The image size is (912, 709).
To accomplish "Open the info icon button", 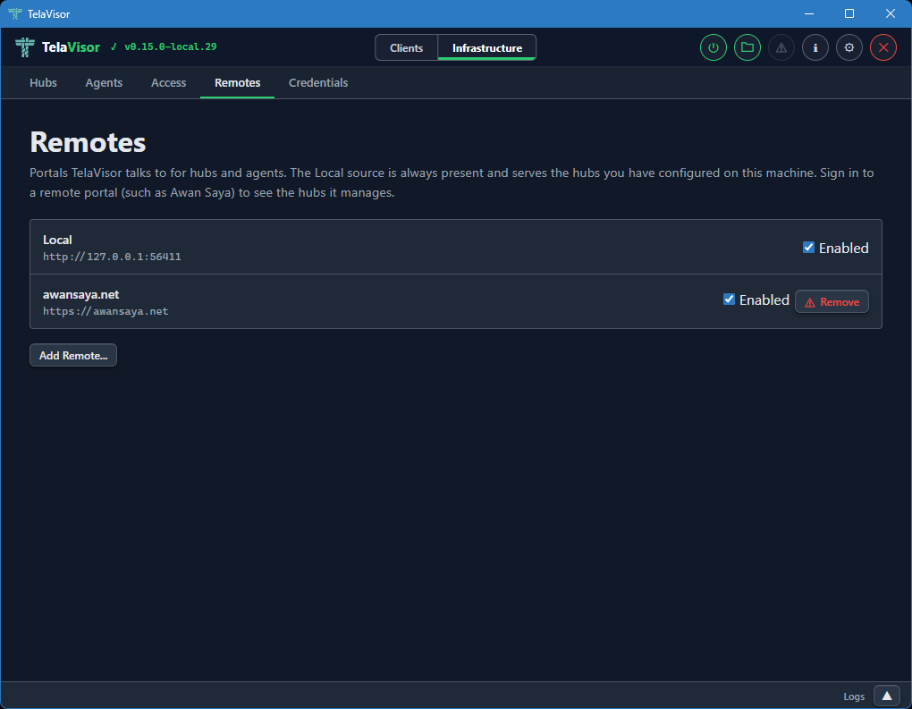I will [815, 47].
